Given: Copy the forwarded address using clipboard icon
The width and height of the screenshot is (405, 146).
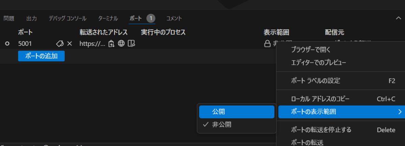Looking at the screenshot, I should pos(111,43).
